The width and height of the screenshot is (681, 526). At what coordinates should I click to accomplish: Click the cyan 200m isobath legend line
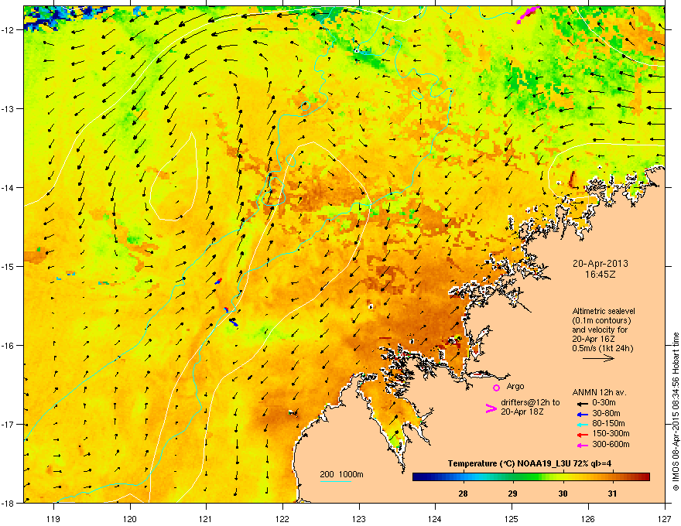point(336,481)
